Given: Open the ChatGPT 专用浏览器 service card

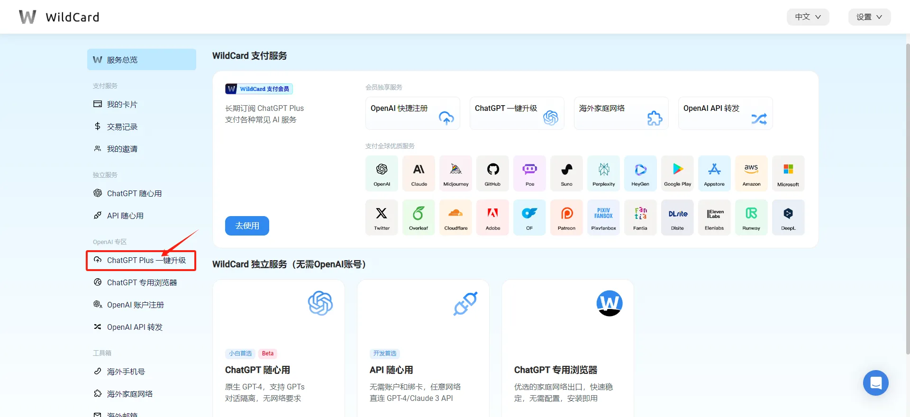Looking at the screenshot, I should (567, 348).
